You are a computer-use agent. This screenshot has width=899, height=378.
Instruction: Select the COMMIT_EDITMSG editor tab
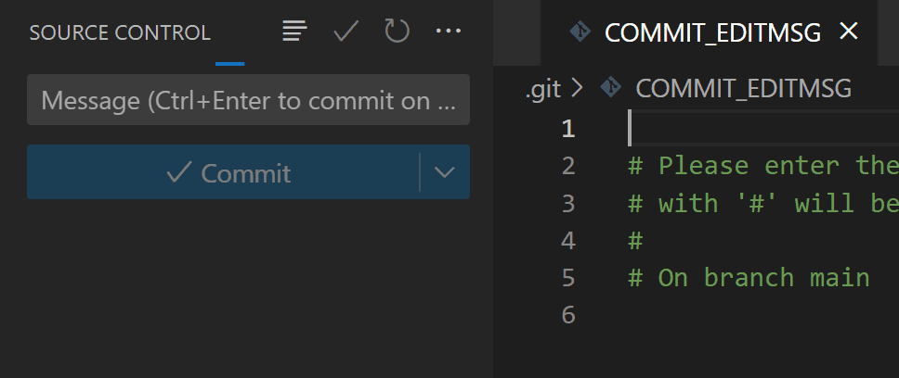tap(712, 32)
